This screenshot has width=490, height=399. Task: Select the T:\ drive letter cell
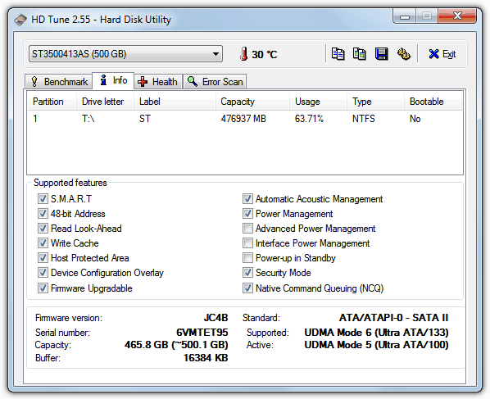pyautogui.click(x=88, y=119)
